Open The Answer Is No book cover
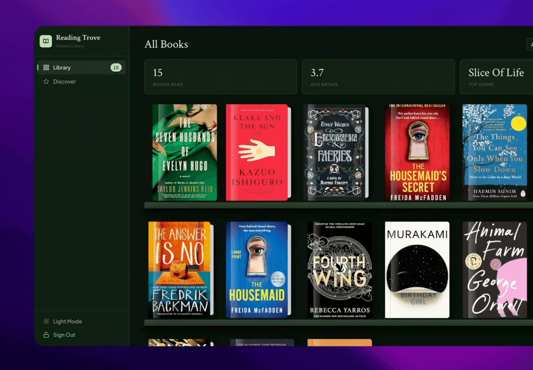The width and height of the screenshot is (533, 370). point(181,270)
